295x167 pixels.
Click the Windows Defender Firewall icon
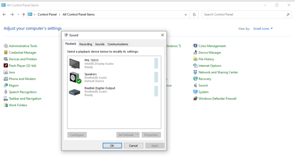coord(196,99)
